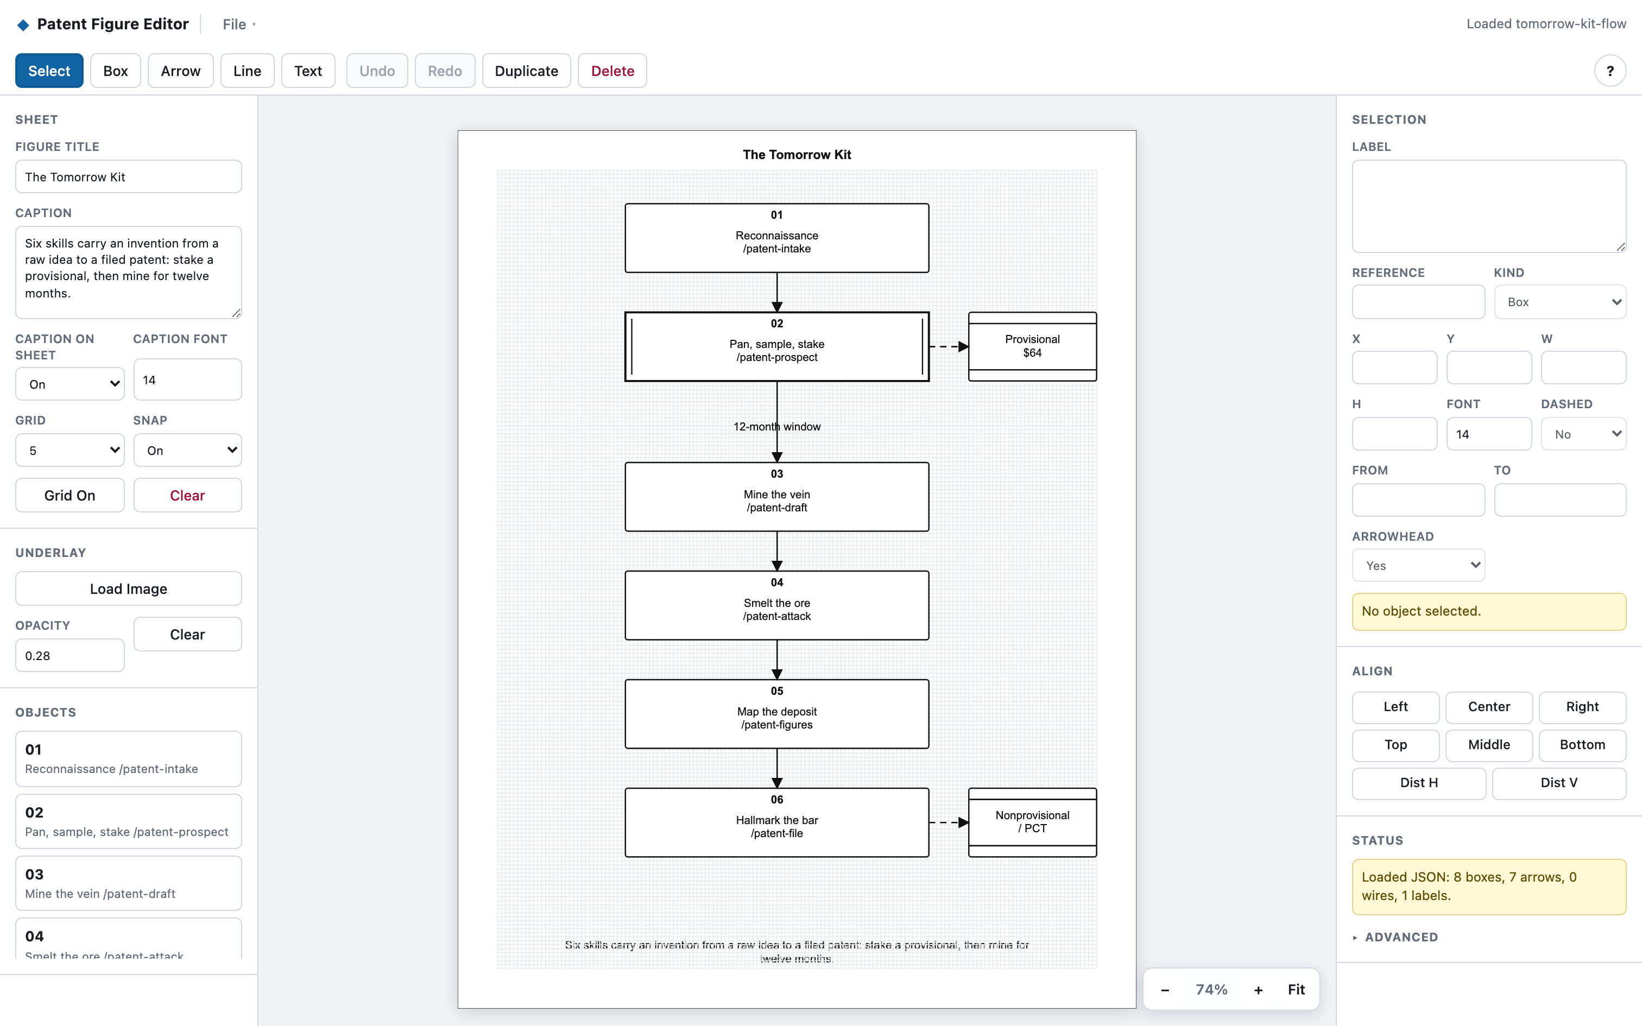The width and height of the screenshot is (1642, 1026).
Task: Click the Dist V align button
Action: [1559, 782]
